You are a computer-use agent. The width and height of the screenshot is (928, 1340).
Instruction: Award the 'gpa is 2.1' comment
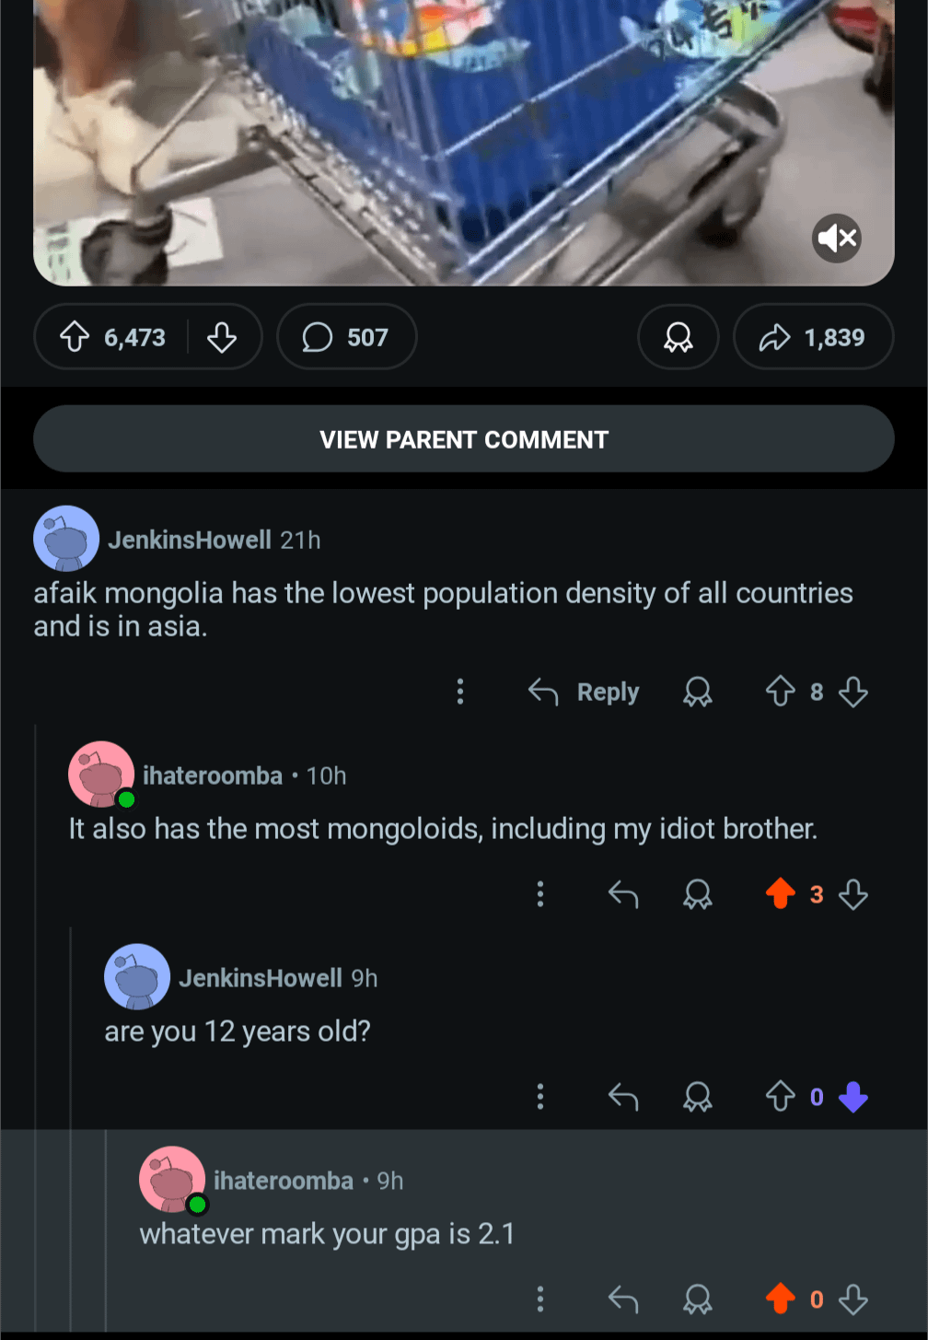[x=697, y=1299]
